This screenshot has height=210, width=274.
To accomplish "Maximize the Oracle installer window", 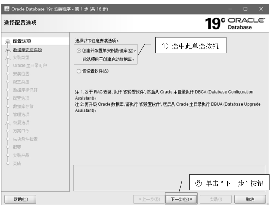I will pyautogui.click(x=246, y=9).
